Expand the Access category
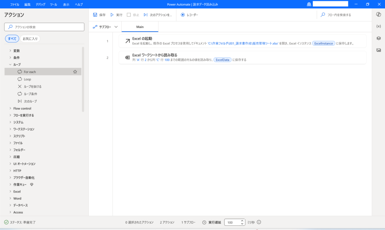 tap(10, 212)
